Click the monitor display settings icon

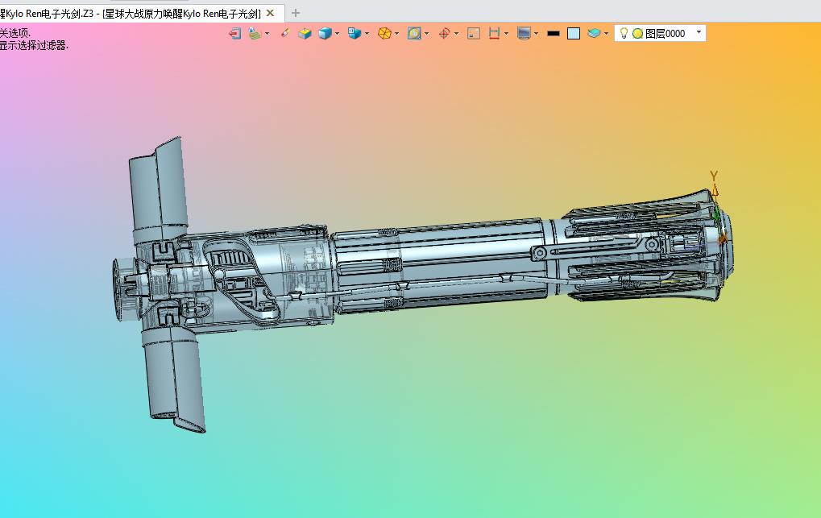[524, 34]
